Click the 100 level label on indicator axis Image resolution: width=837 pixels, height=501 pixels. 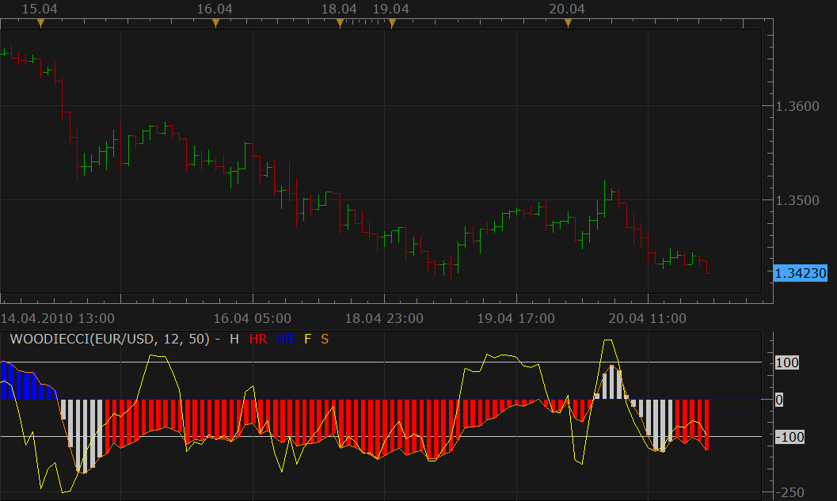point(787,362)
